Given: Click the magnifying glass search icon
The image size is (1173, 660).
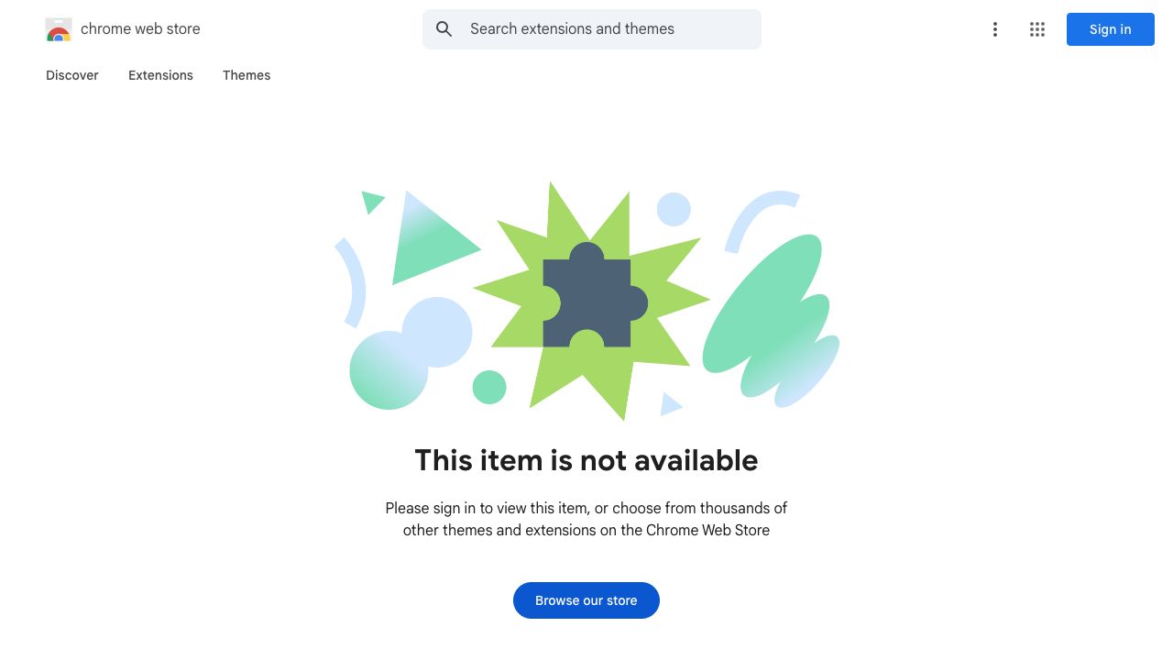Looking at the screenshot, I should pos(444,29).
